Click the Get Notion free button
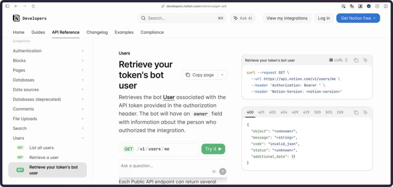 click(x=358, y=18)
